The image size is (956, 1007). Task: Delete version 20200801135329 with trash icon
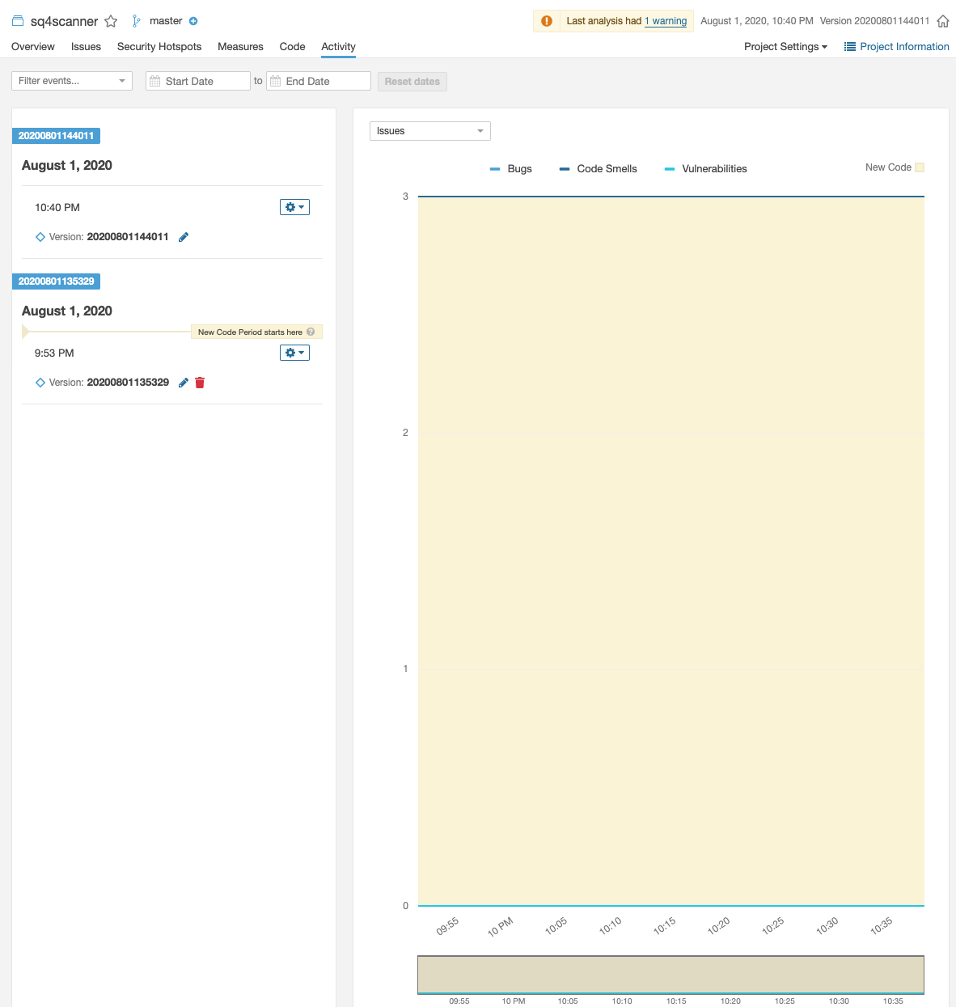pos(200,383)
